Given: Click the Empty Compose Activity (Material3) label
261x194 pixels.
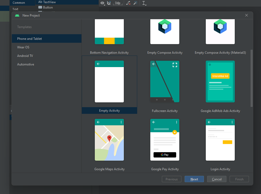Looking at the screenshot, I should (220, 53).
